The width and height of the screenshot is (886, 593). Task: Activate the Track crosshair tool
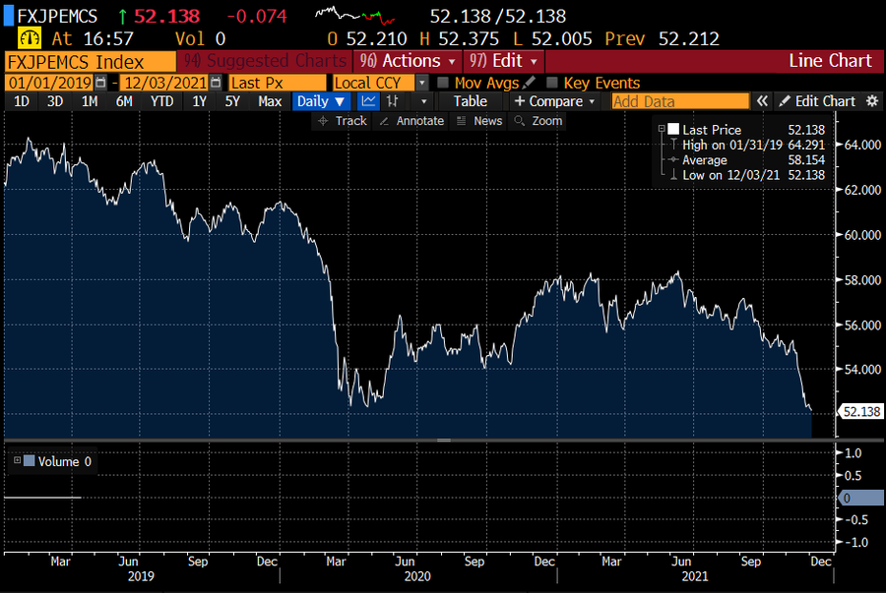click(342, 121)
